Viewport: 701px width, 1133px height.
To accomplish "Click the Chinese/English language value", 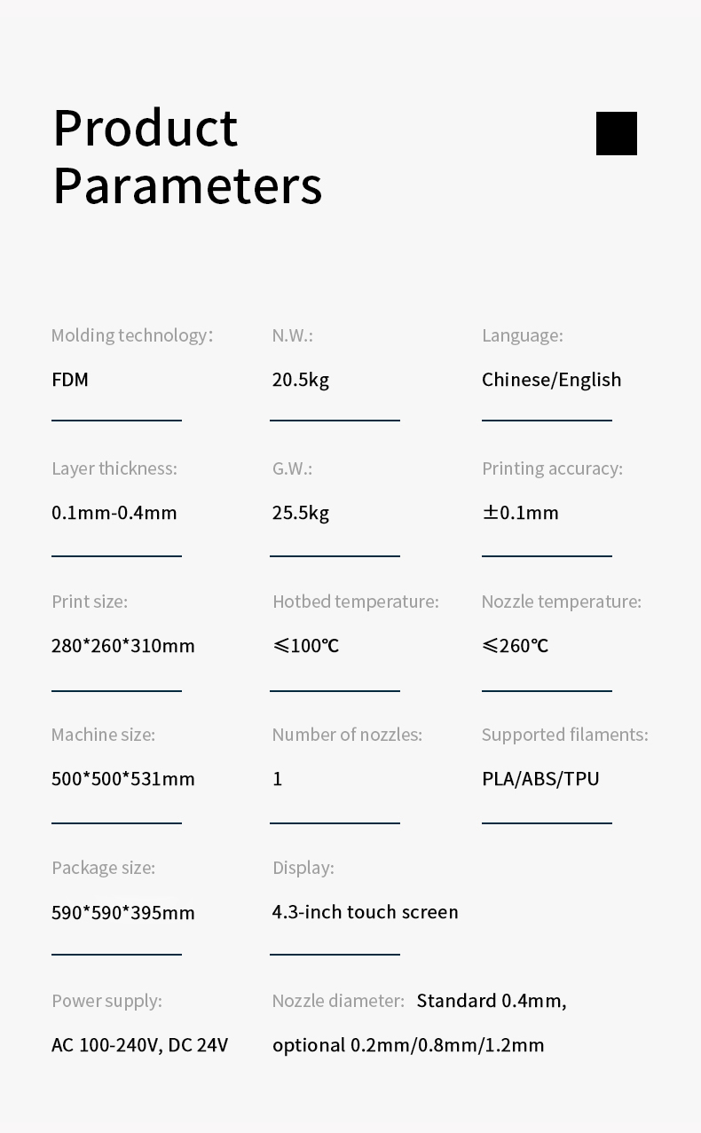I will 552,380.
